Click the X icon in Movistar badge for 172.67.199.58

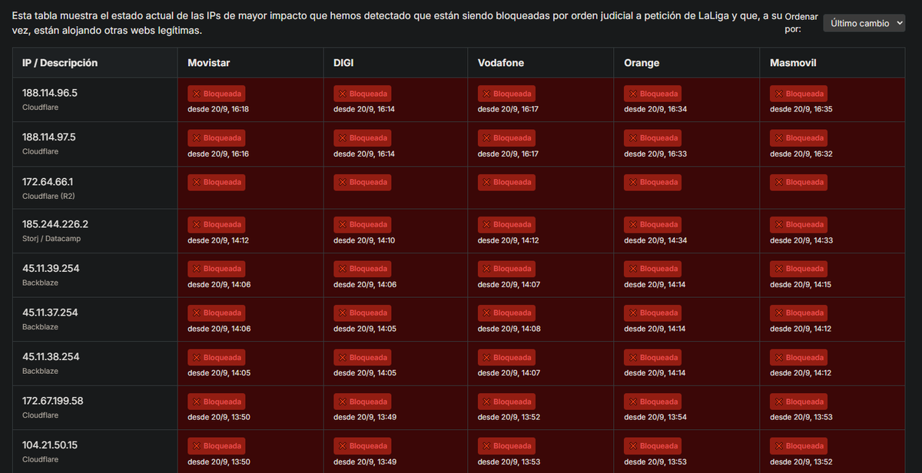196,402
